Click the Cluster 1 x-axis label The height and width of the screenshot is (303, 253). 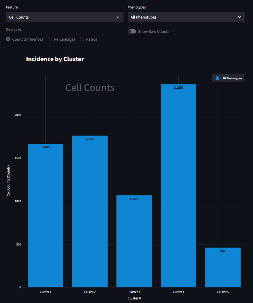[x=46, y=292]
